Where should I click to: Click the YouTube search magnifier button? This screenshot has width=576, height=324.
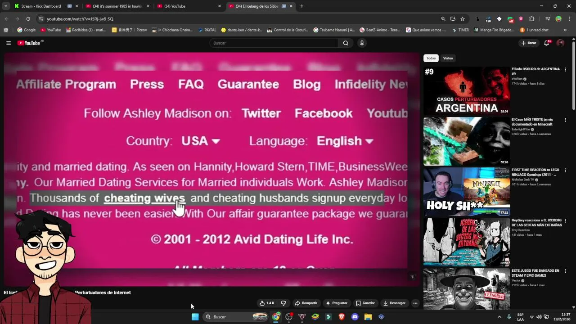[x=346, y=43]
